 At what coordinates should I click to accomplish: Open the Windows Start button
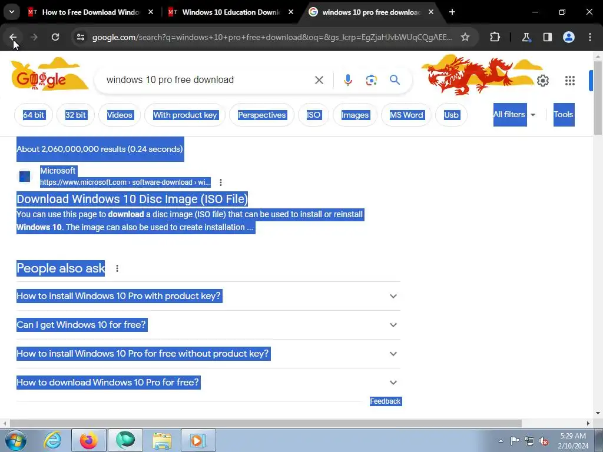(x=16, y=440)
